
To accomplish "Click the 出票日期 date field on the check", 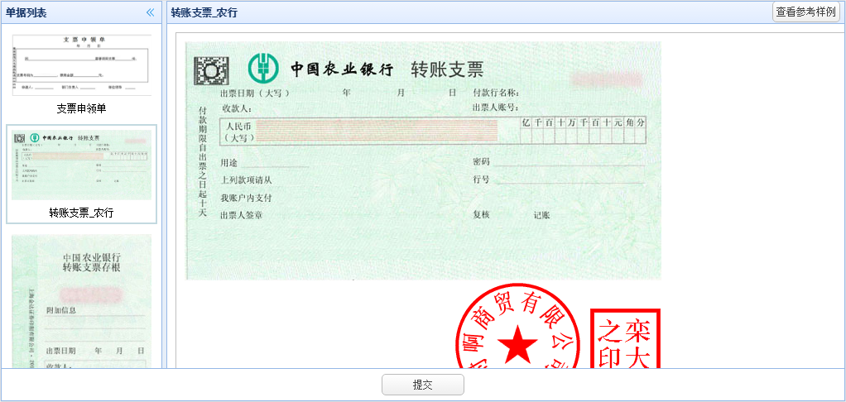I will (339, 93).
